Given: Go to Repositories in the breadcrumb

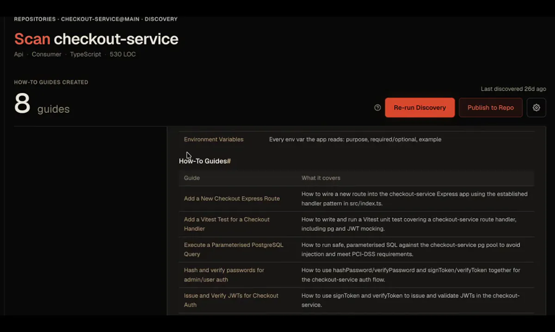Looking at the screenshot, I should 35,19.
